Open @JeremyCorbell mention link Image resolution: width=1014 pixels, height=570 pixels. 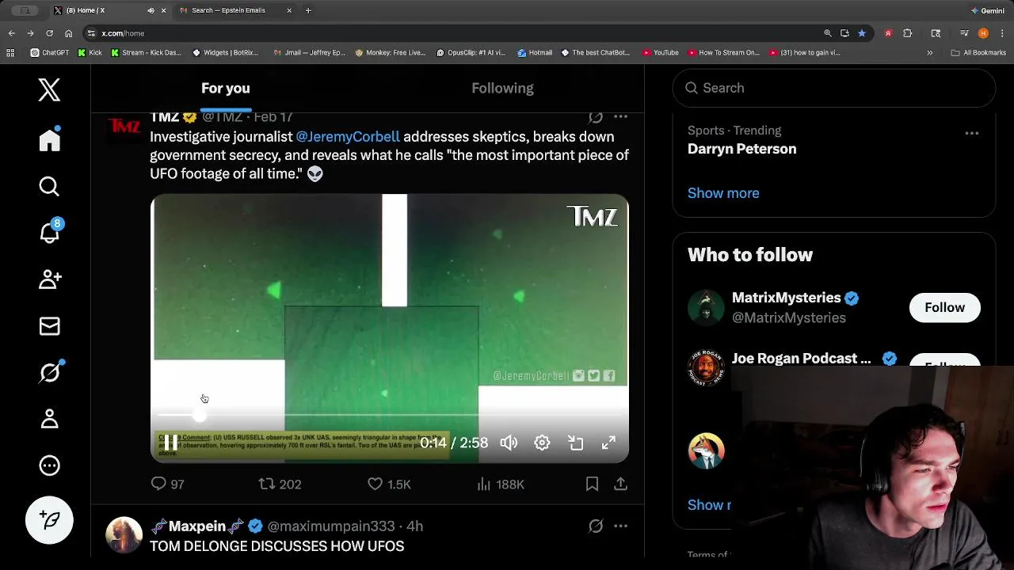(348, 137)
